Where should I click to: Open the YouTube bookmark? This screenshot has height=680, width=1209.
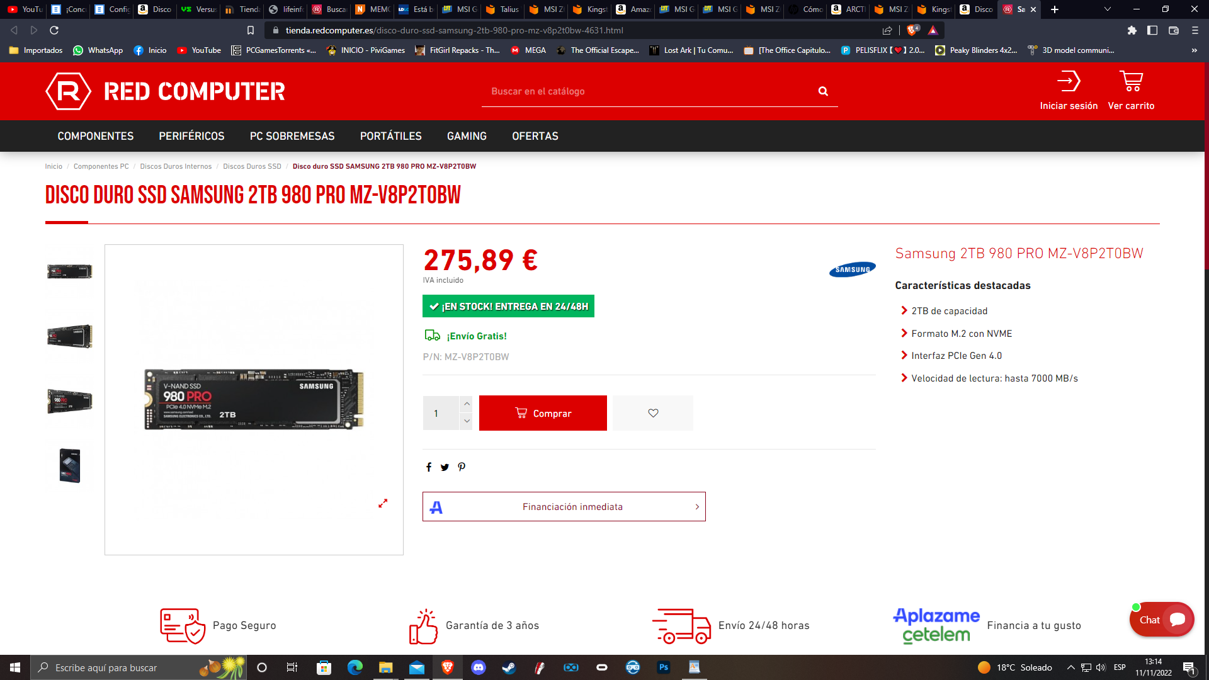point(199,50)
